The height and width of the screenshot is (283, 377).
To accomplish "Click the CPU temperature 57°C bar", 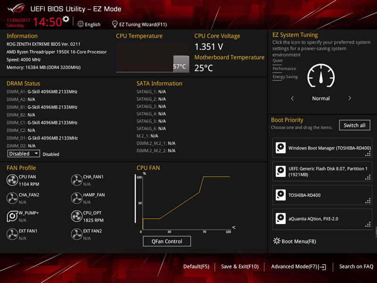I will pos(181,64).
